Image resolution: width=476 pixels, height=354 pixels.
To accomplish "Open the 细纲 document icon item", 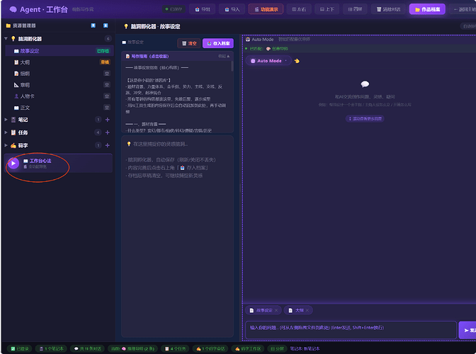I will pyautogui.click(x=16, y=74).
